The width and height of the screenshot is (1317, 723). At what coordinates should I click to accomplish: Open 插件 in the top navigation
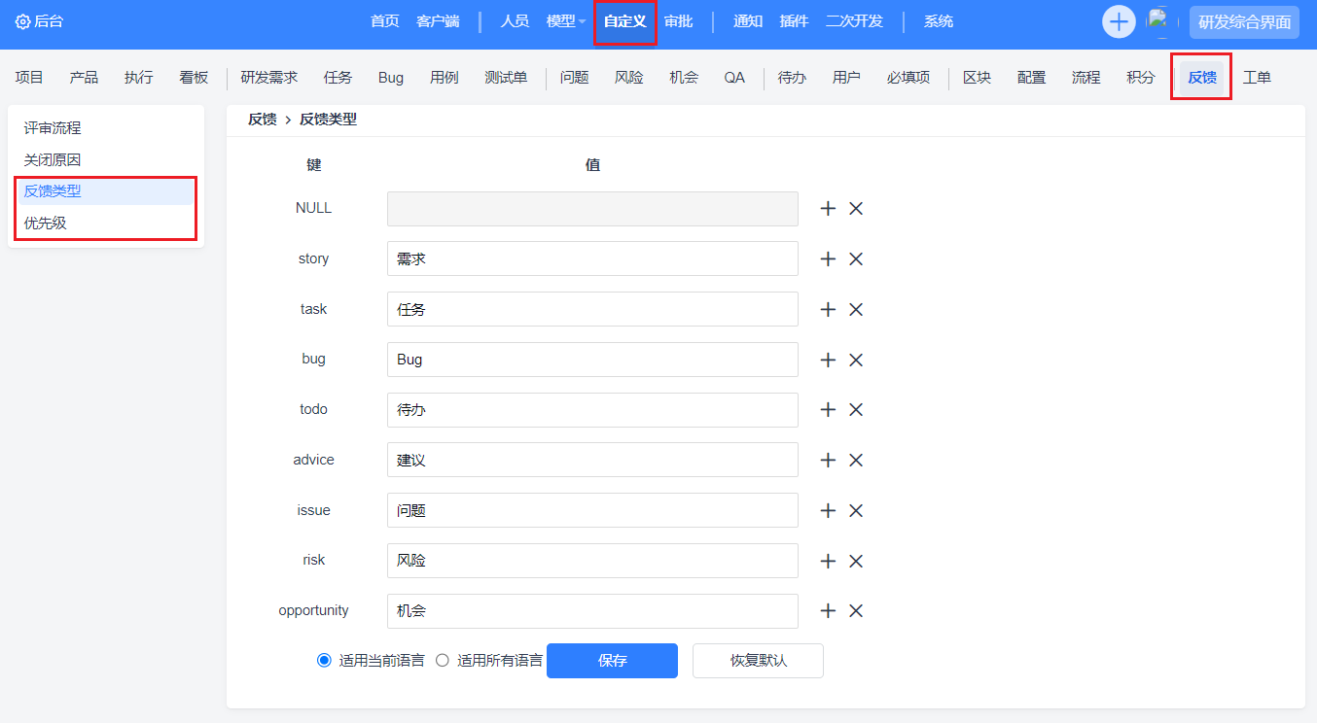coord(794,21)
